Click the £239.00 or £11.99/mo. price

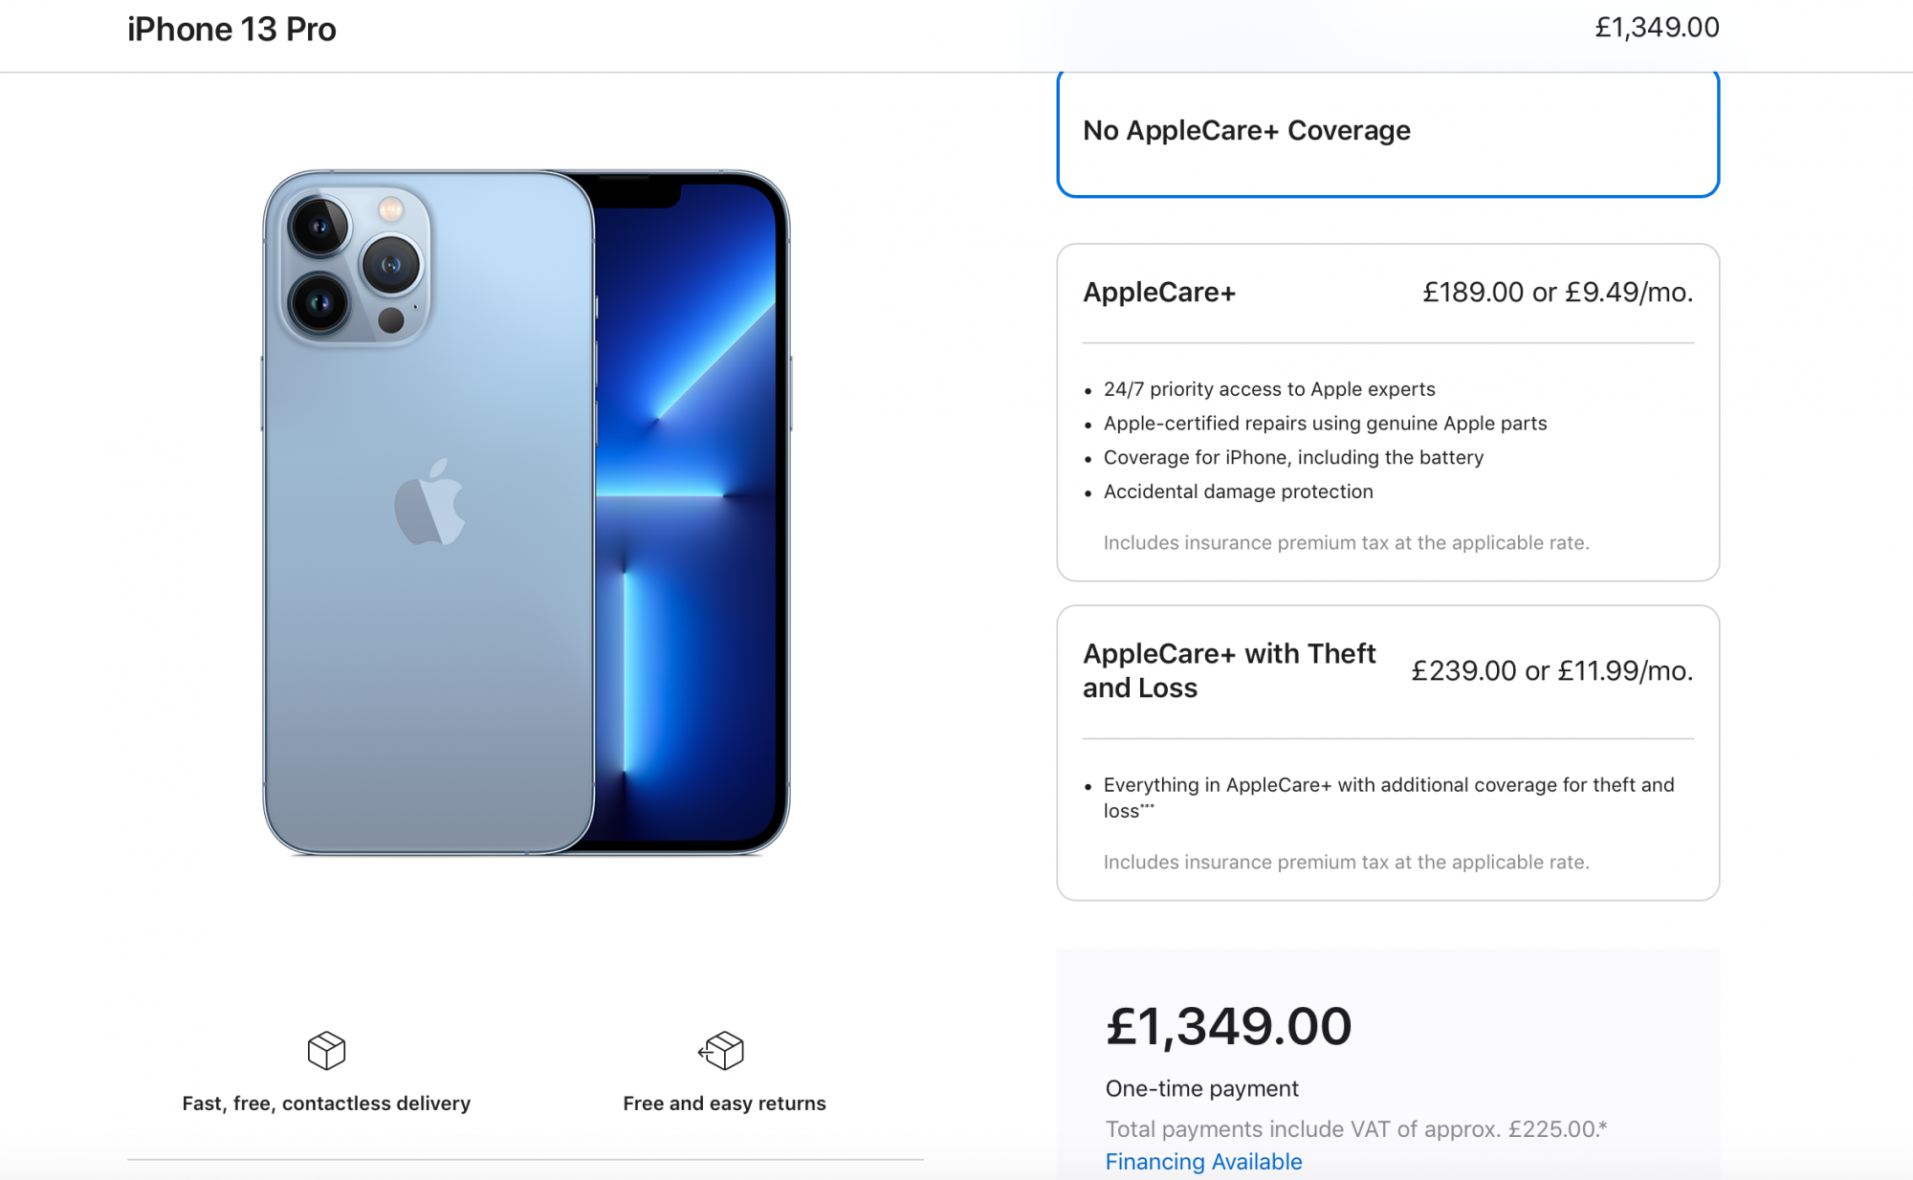pos(1552,670)
